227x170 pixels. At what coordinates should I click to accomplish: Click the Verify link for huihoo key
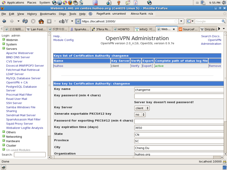click(136, 65)
